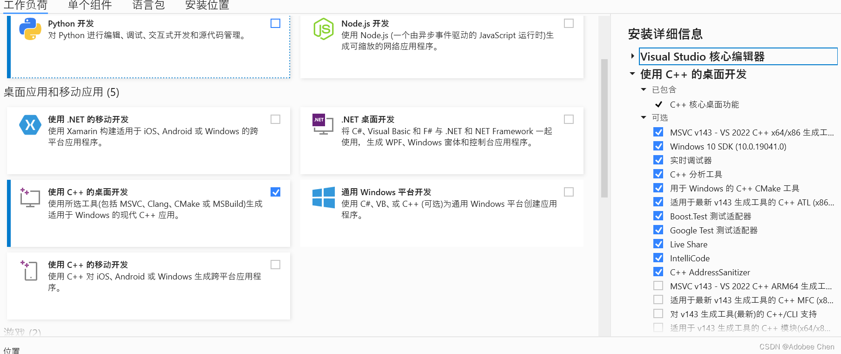Open the 语言包 tab
Screen dimensions: 841x354
(x=149, y=6)
